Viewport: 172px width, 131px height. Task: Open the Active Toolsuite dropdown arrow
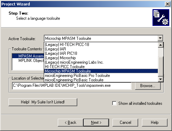pyautogui.click(x=160, y=38)
